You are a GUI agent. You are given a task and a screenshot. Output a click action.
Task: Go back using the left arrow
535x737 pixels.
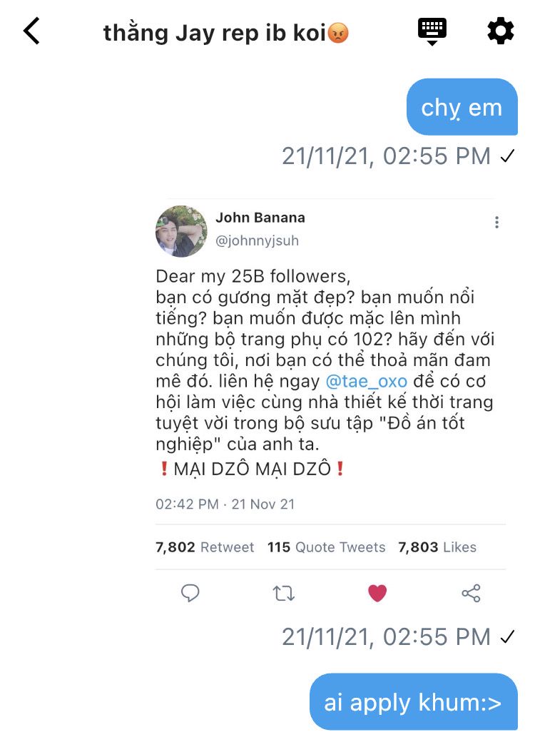click(x=31, y=31)
